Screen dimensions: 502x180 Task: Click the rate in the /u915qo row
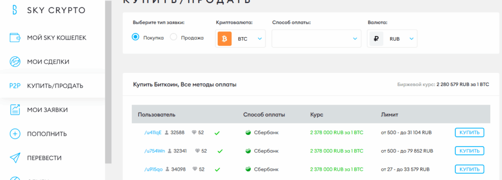pos(337,169)
